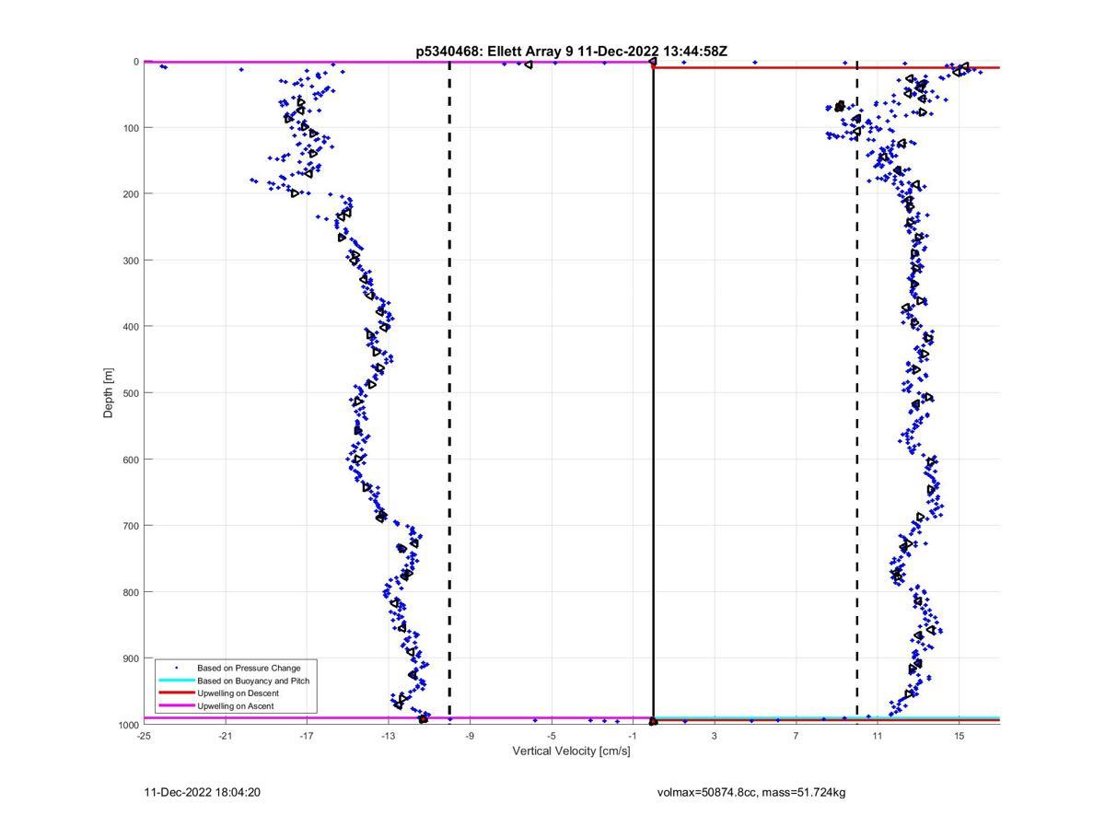
Task: Click the 'Upwelling on Ascent' legend entry
Action: 236,706
